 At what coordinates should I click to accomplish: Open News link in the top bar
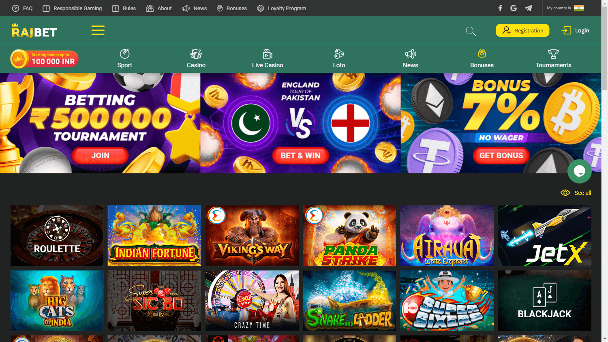(x=194, y=8)
